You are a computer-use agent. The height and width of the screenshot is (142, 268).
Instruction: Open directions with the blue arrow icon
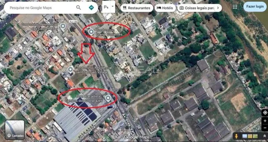91,8
